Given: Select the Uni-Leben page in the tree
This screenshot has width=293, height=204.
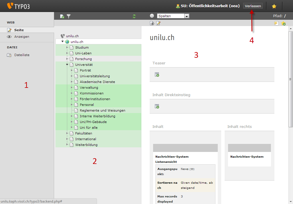Looking at the screenshot, I should [83, 53].
